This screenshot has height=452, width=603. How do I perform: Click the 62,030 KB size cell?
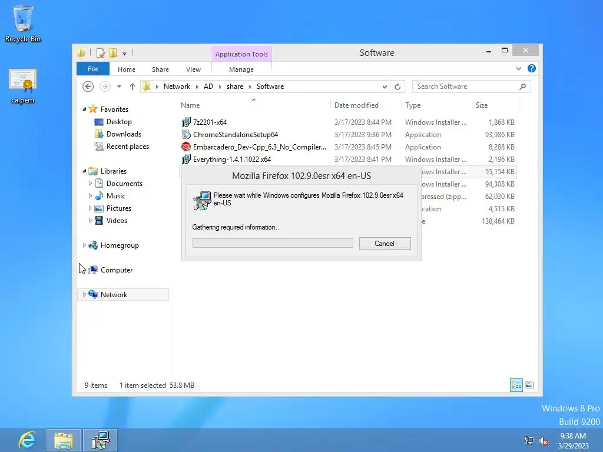tap(499, 197)
